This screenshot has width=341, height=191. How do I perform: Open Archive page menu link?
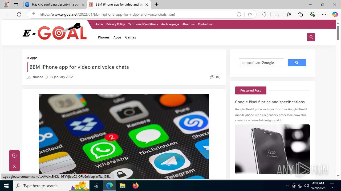tap(170, 24)
